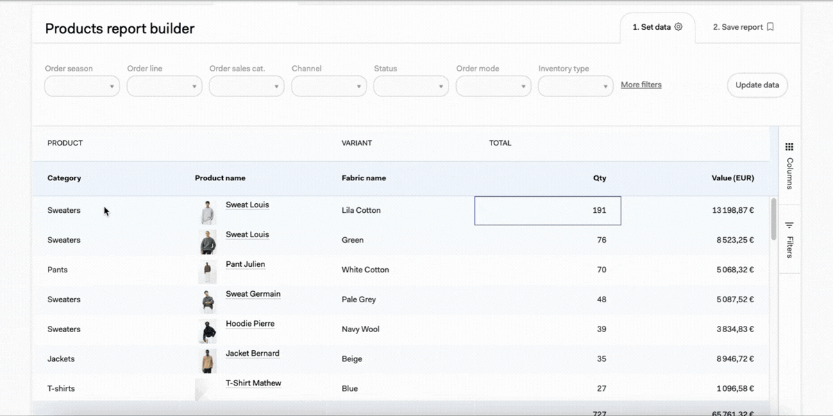
Task: Open the Sweat Germain product link
Action: [253, 294]
